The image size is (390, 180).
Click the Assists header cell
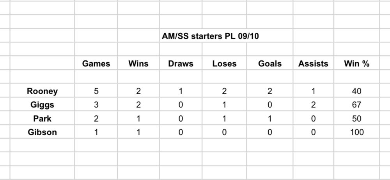tap(313, 64)
